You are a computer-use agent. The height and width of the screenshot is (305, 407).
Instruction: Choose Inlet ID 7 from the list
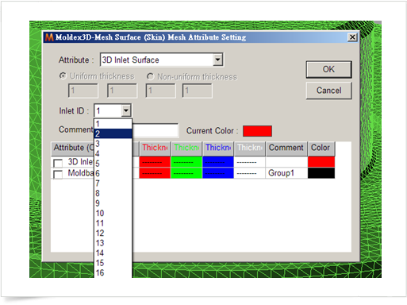[113, 183]
